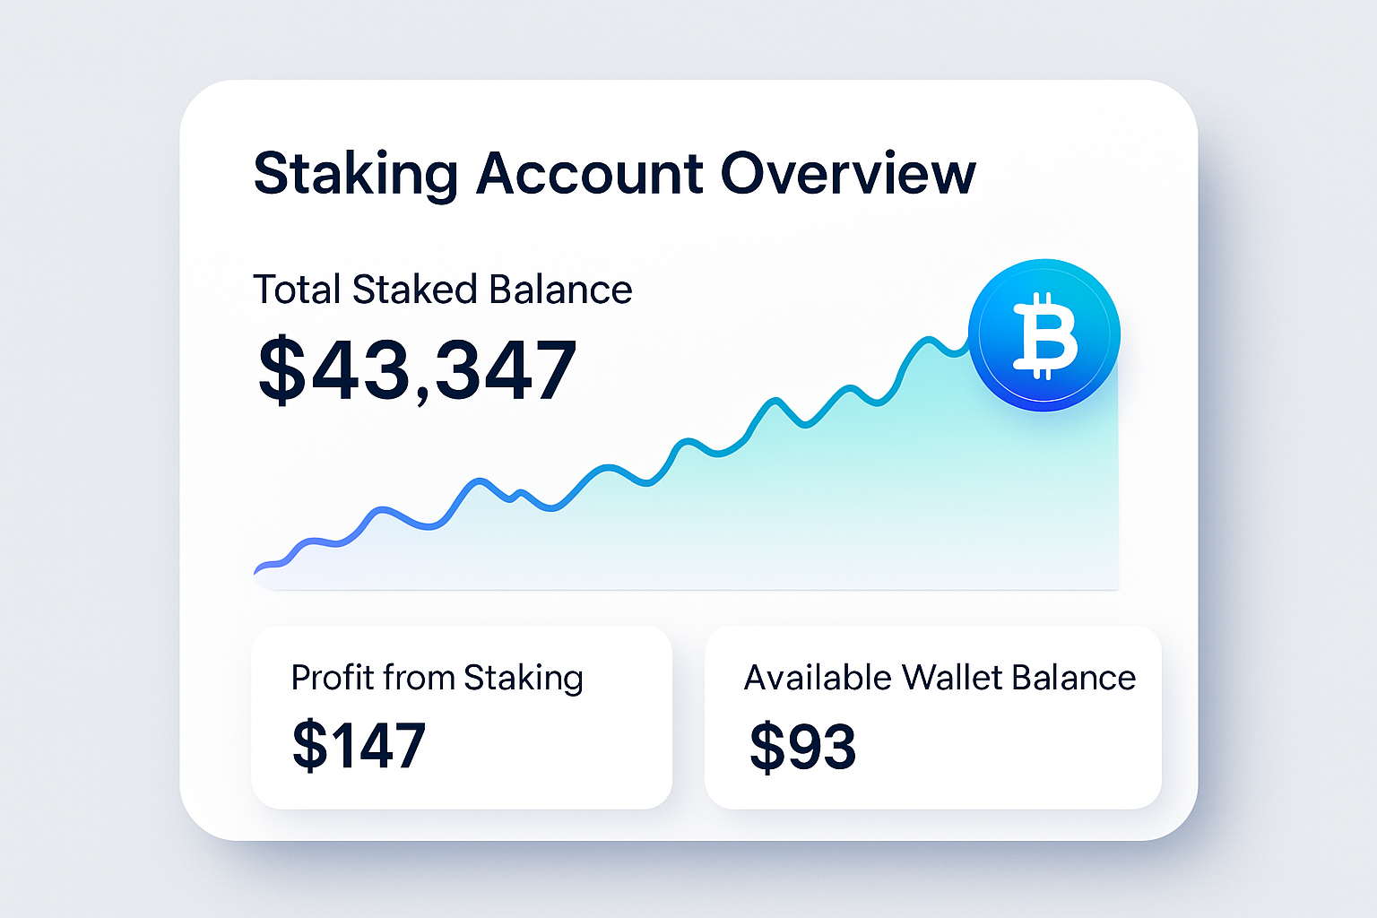1377x918 pixels.
Task: Click the $43,347 balance amount
Action: (418, 369)
